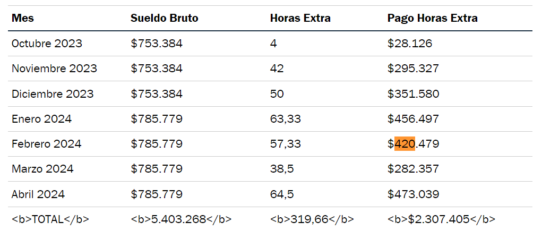Click the $2.307.405 total payment cell
The image size is (542, 239).
441,219
